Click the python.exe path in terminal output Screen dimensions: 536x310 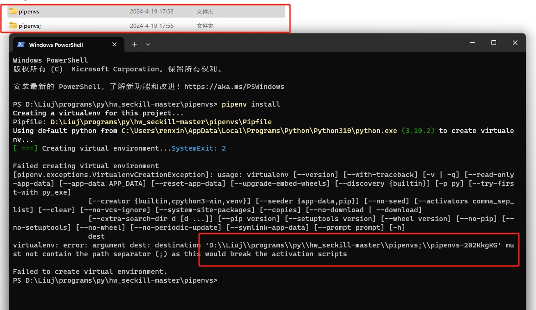click(x=259, y=131)
